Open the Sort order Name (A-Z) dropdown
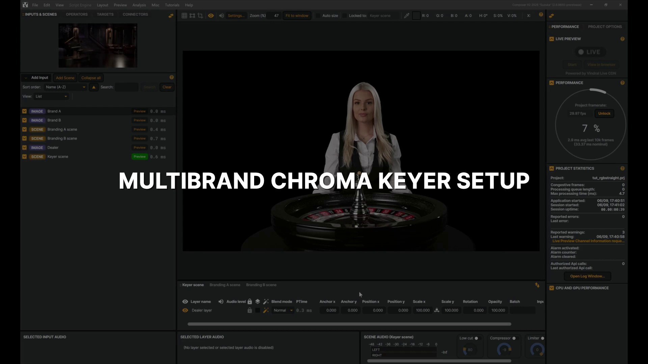 [65, 87]
